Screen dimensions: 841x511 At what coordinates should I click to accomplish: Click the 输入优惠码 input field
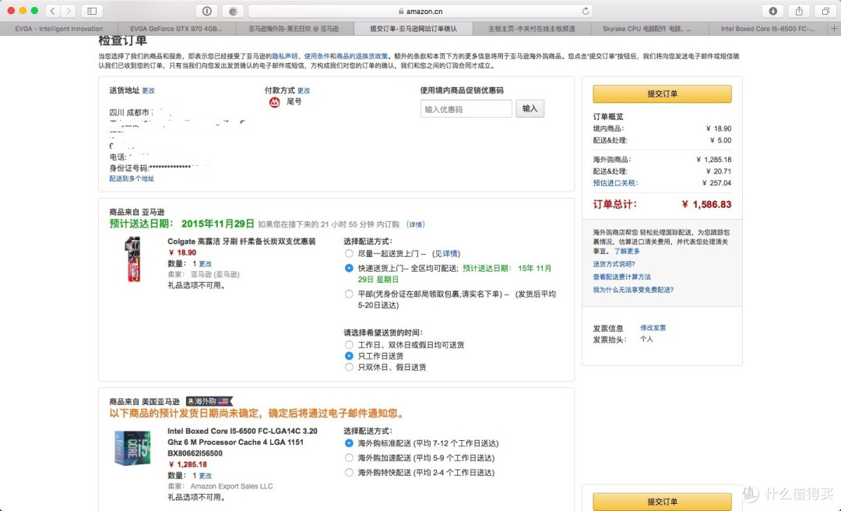point(466,109)
